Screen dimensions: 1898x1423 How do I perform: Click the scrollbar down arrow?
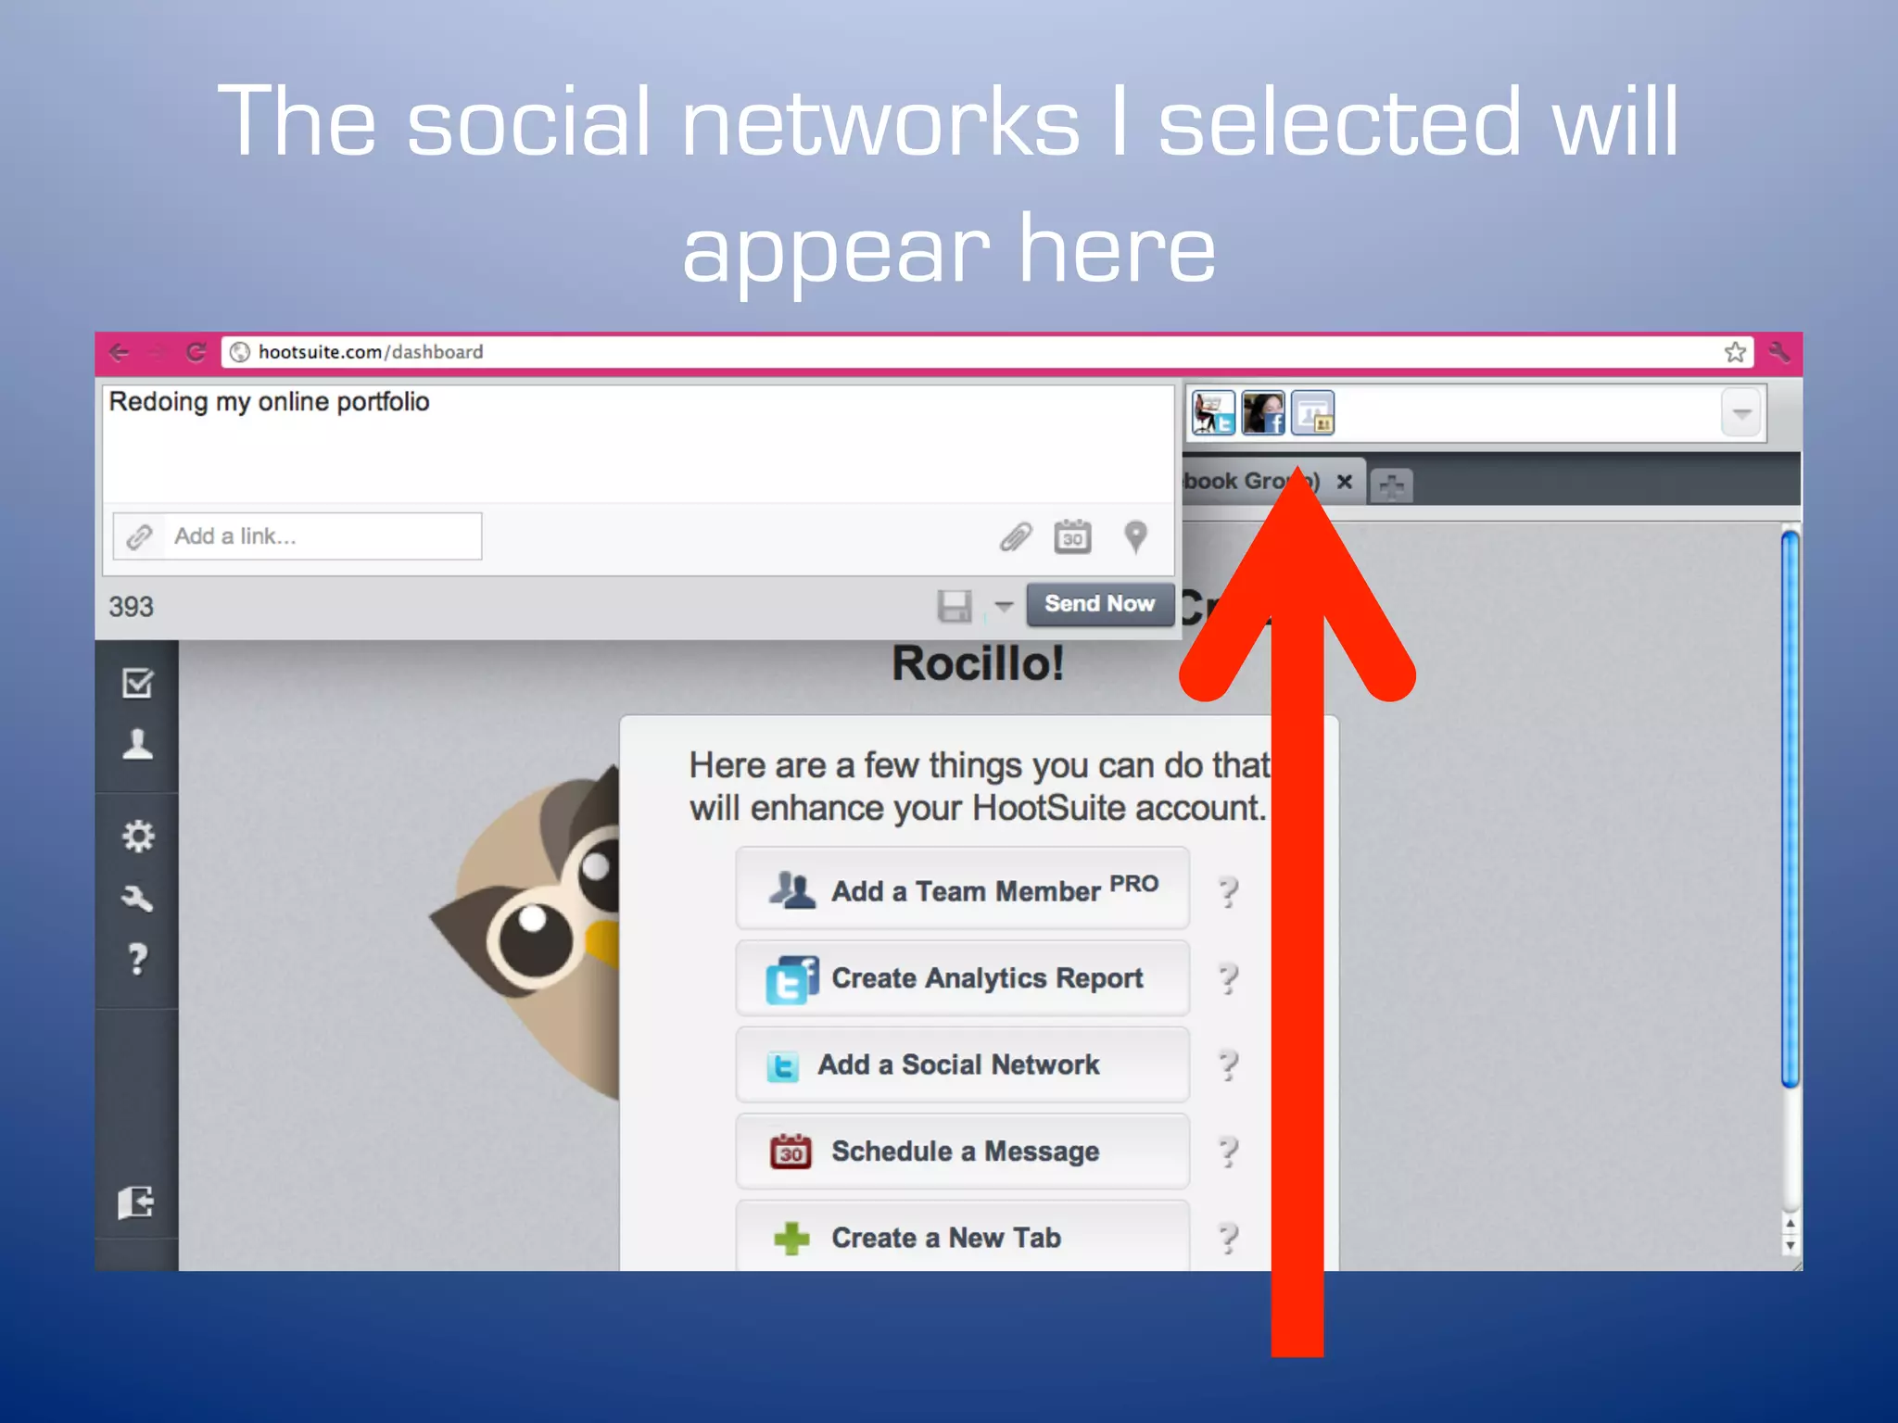(1790, 1246)
